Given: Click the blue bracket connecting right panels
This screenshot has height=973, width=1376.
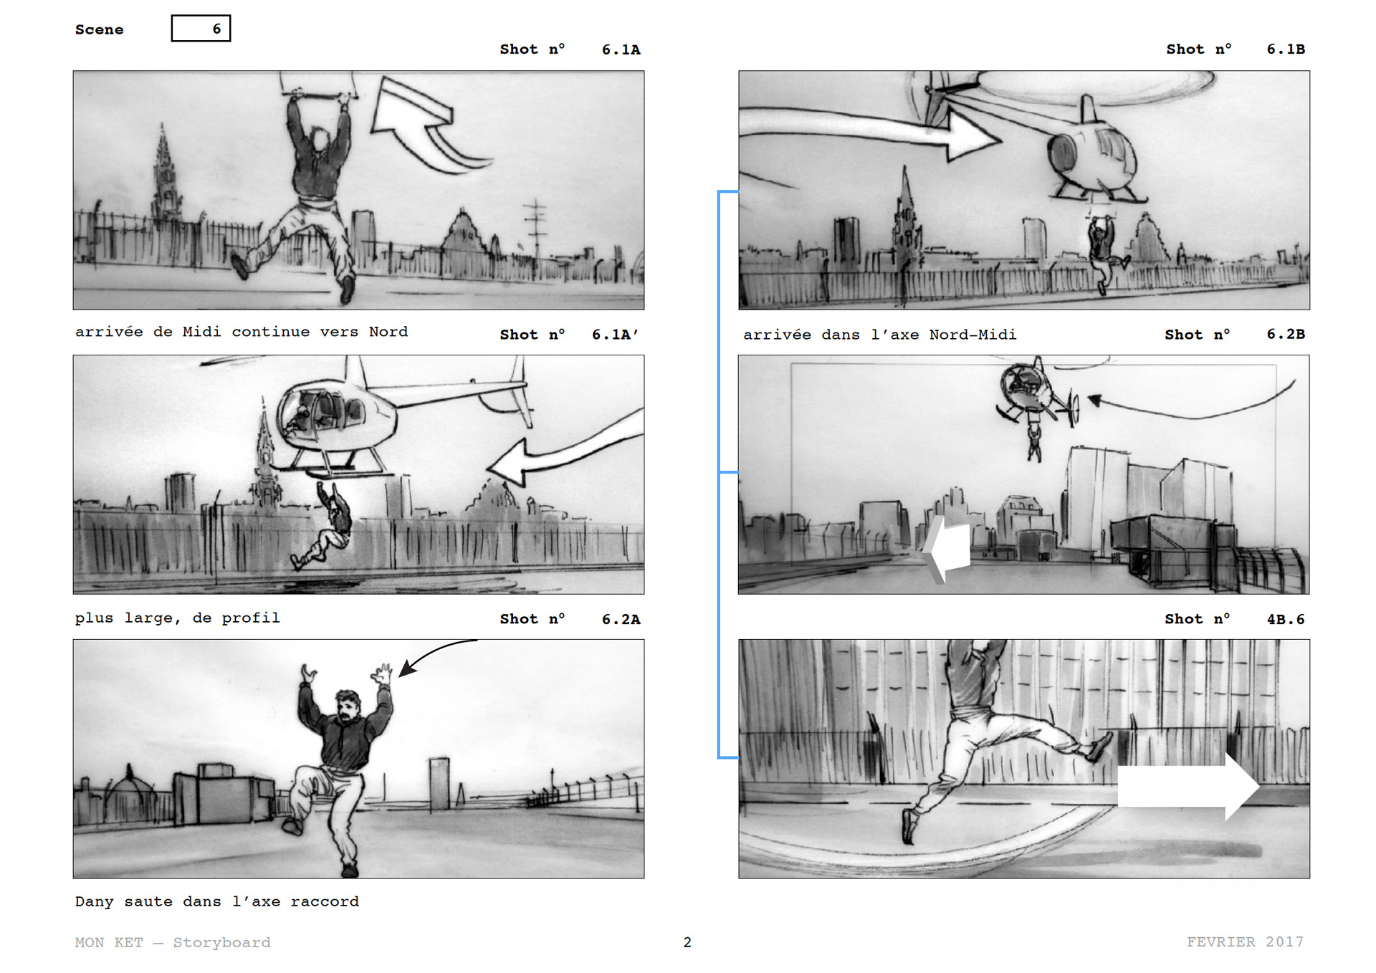Looking at the screenshot, I should 720,473.
